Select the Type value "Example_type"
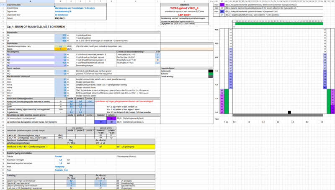 coord(62,170)
